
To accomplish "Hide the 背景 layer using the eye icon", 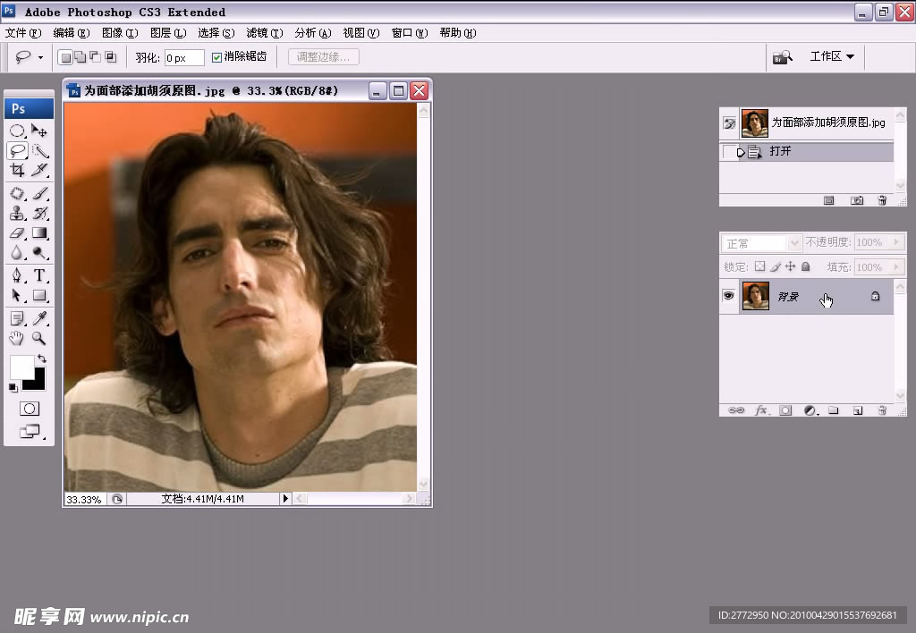I will [x=729, y=296].
